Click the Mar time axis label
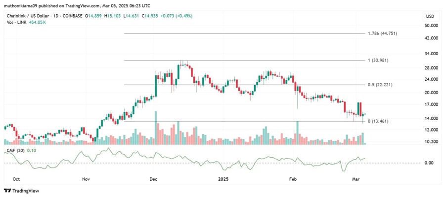This screenshot has width=445, height=197. [x=356, y=179]
